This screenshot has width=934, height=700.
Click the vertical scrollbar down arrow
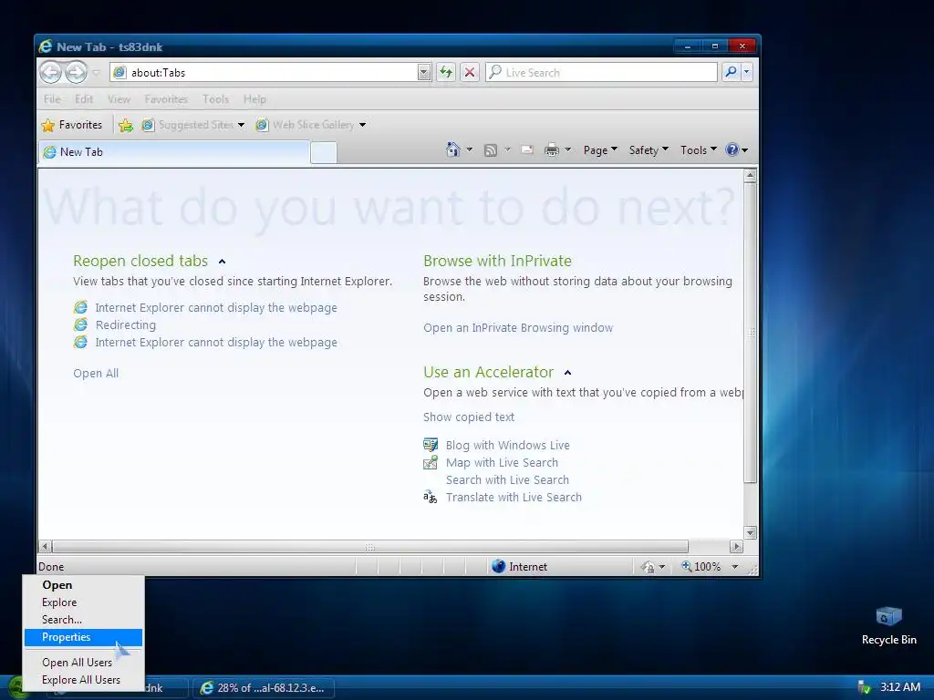(x=750, y=532)
